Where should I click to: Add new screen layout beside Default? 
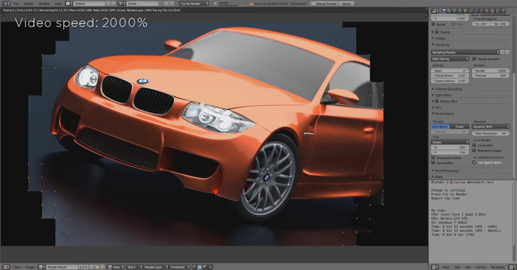point(107,3)
